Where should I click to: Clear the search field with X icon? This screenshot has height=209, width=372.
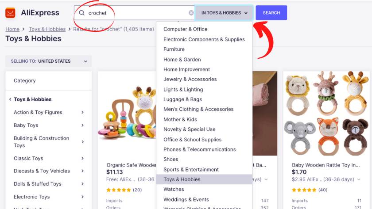[x=191, y=13]
